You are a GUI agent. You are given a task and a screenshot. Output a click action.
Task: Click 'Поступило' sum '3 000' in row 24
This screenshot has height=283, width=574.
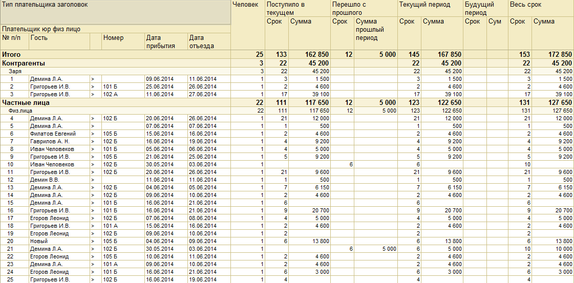click(309, 272)
